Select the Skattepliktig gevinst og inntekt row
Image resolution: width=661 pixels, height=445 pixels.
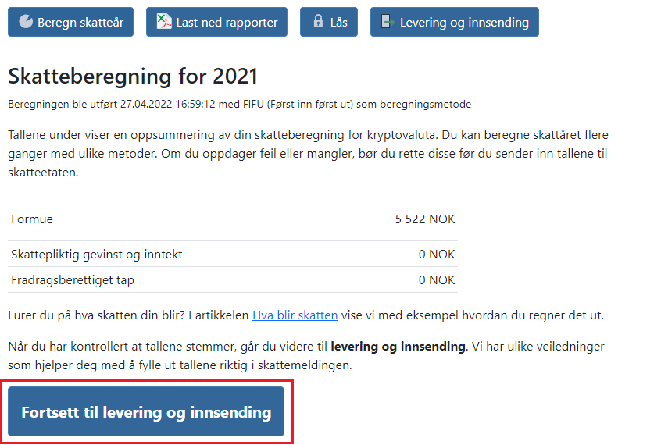pyautogui.click(x=233, y=254)
